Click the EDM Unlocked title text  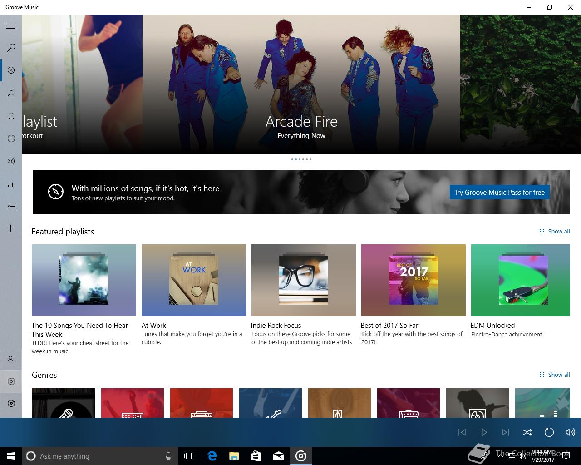coord(492,325)
